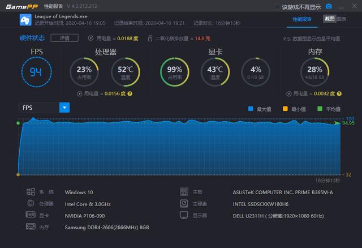Click the memory (内存) module icon

click(31, 226)
